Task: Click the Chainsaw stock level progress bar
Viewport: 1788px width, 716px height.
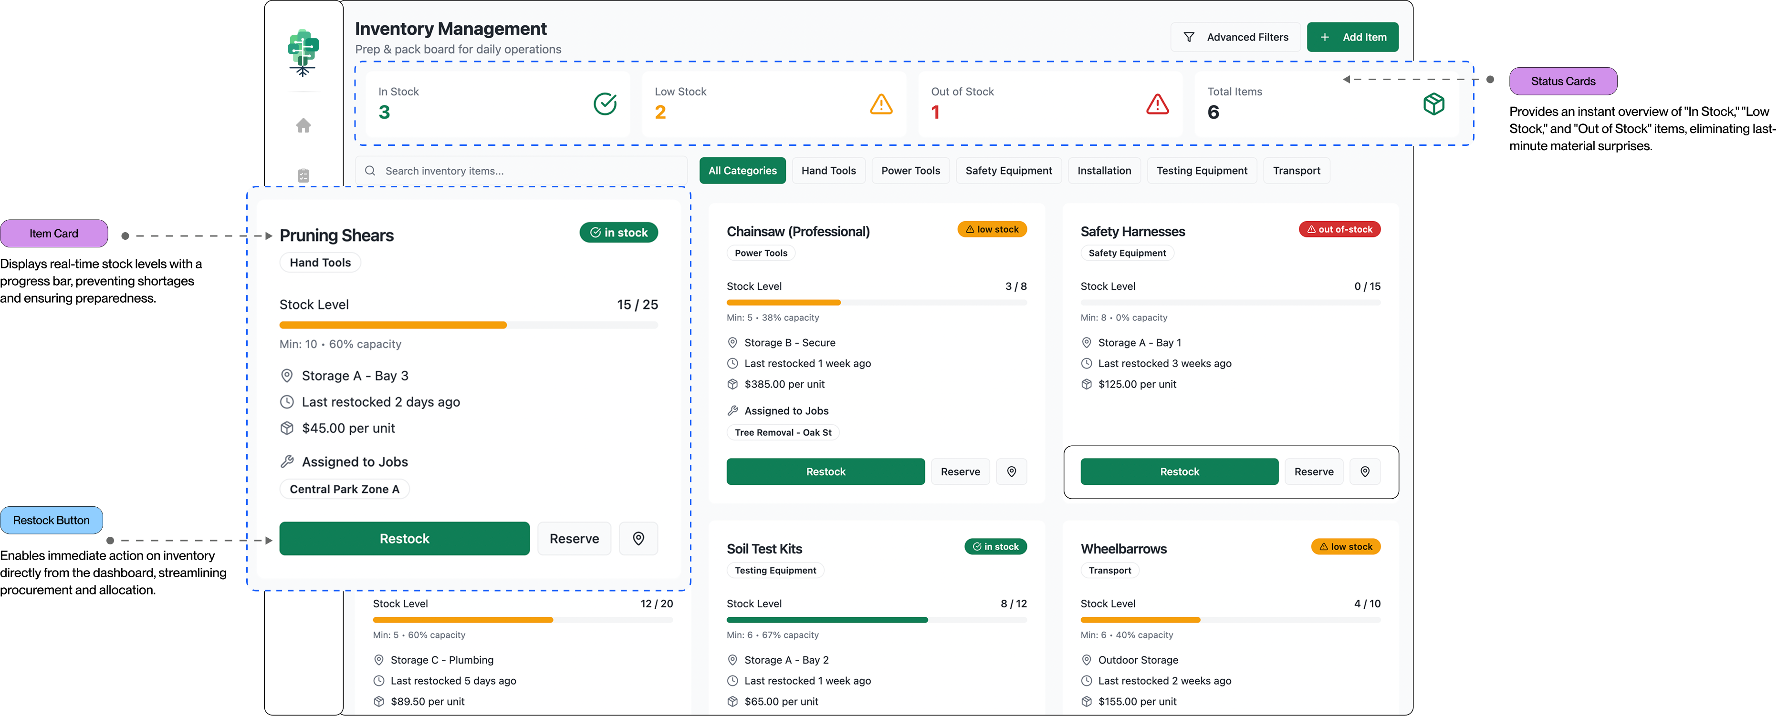Action: 877,303
